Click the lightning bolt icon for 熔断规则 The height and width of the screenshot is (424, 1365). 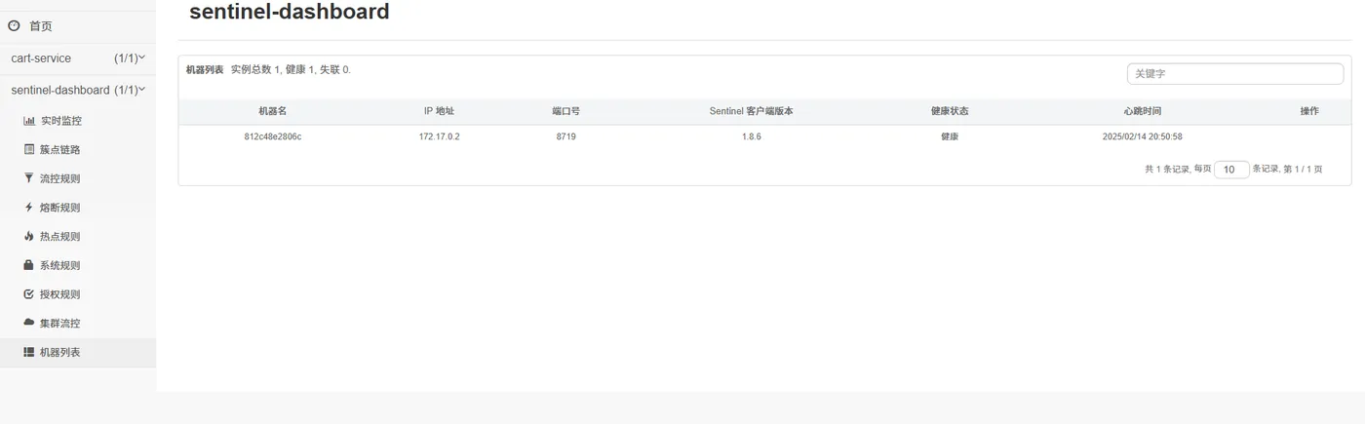pos(29,208)
